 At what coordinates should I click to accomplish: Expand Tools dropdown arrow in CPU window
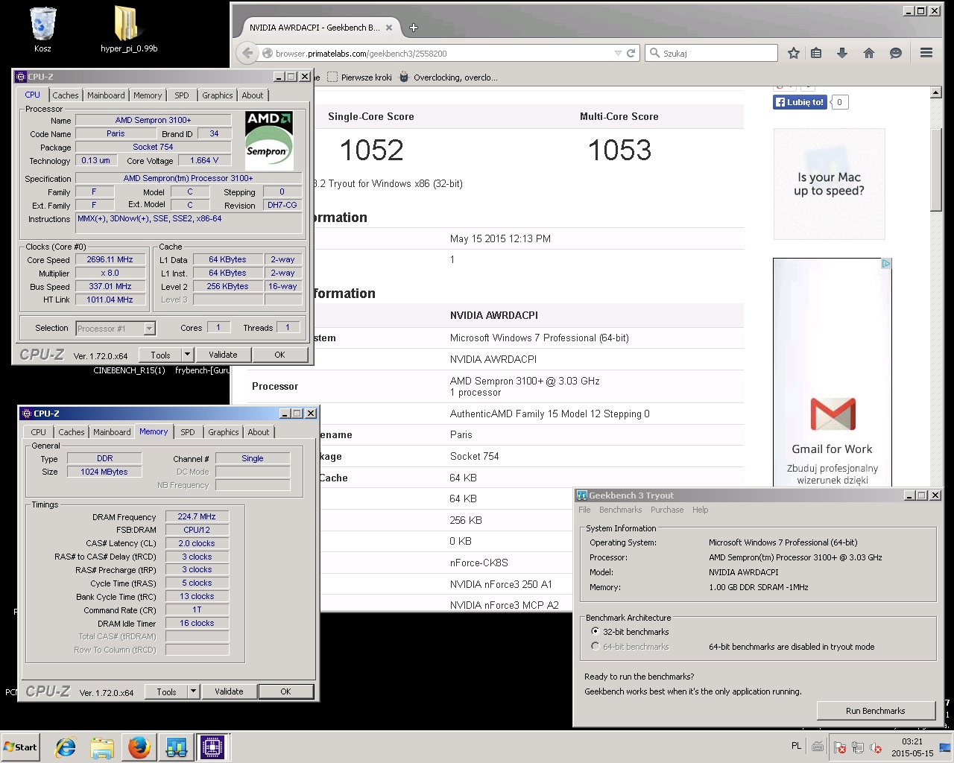187,355
